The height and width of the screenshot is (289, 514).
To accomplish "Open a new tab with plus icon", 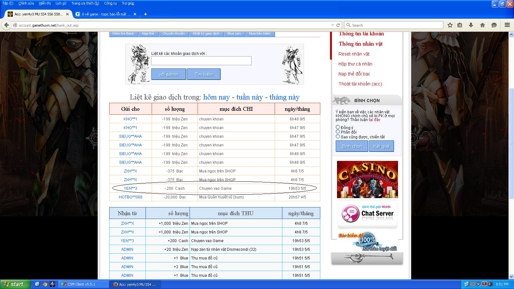I will point(145,14).
